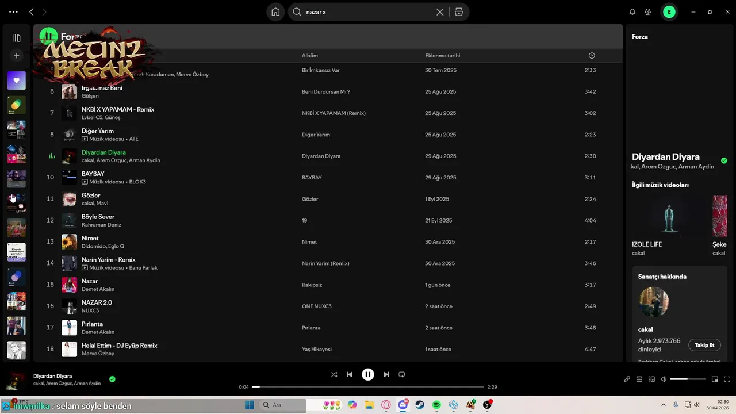736x414 pixels.
Task: Enter full screen mode
Action: point(727,379)
